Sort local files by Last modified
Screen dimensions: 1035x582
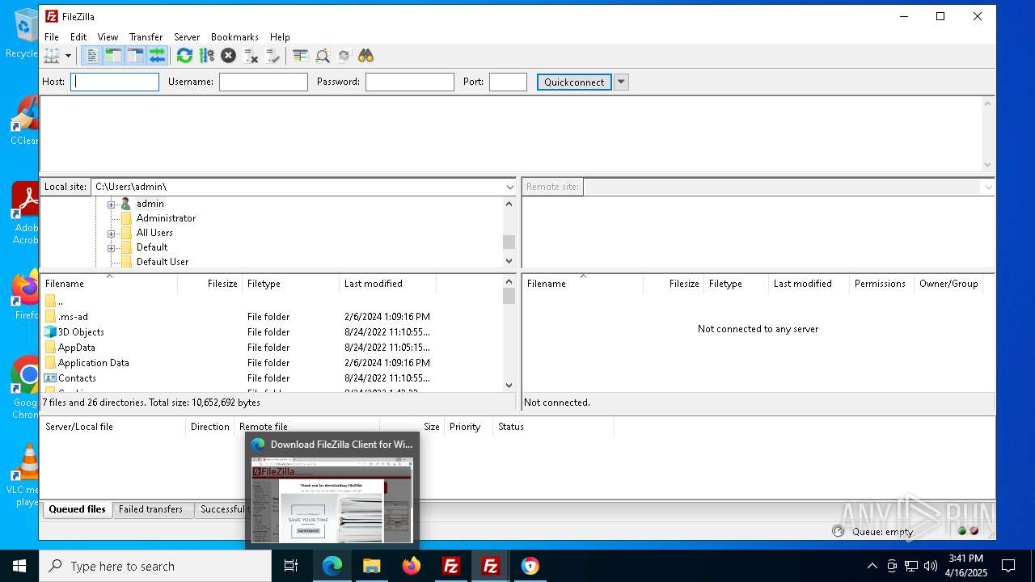[x=388, y=284]
